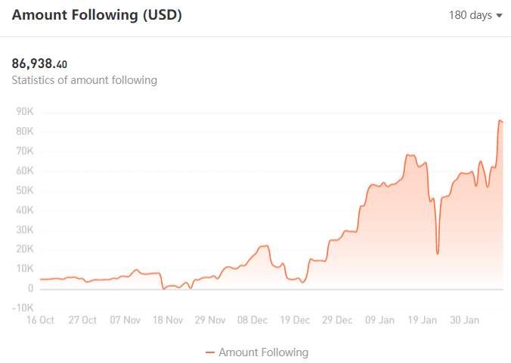Image resolution: width=511 pixels, height=363 pixels.
Task: Select the 18 Nov date label
Action: [x=168, y=320]
